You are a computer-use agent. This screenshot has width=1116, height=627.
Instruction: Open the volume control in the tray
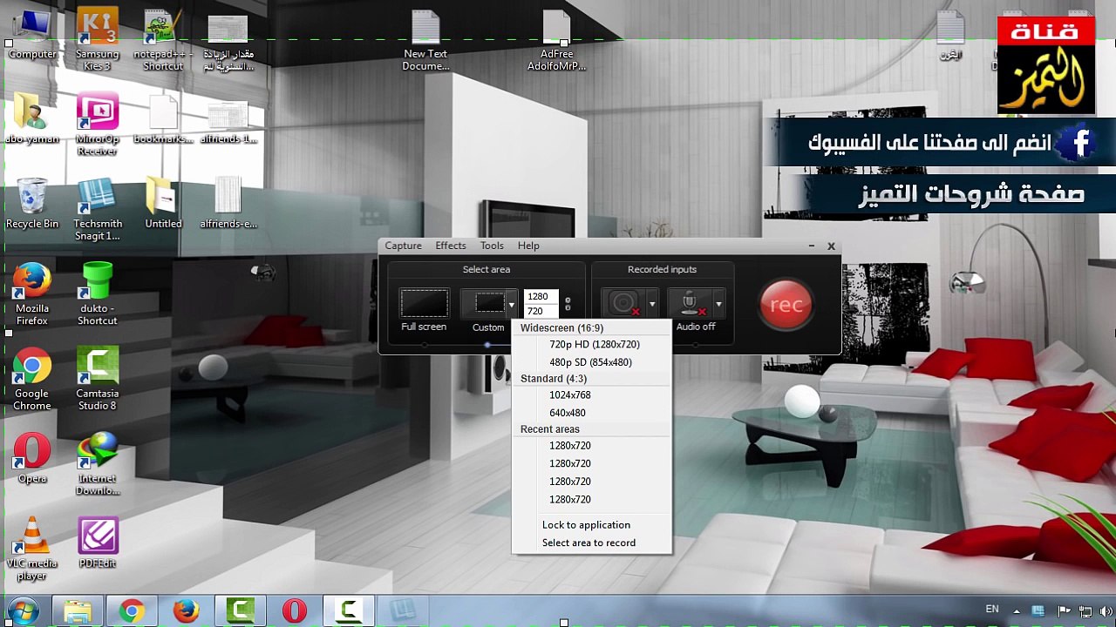click(1105, 611)
